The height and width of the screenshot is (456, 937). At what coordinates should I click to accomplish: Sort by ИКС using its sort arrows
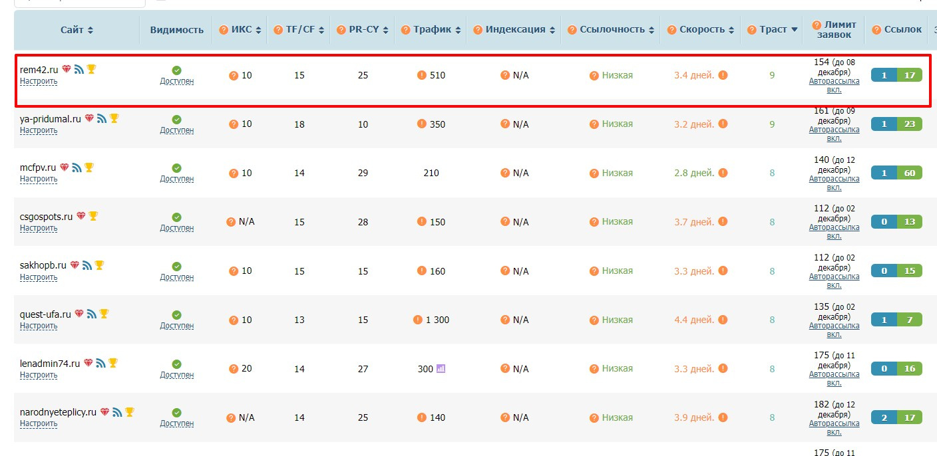tap(258, 30)
